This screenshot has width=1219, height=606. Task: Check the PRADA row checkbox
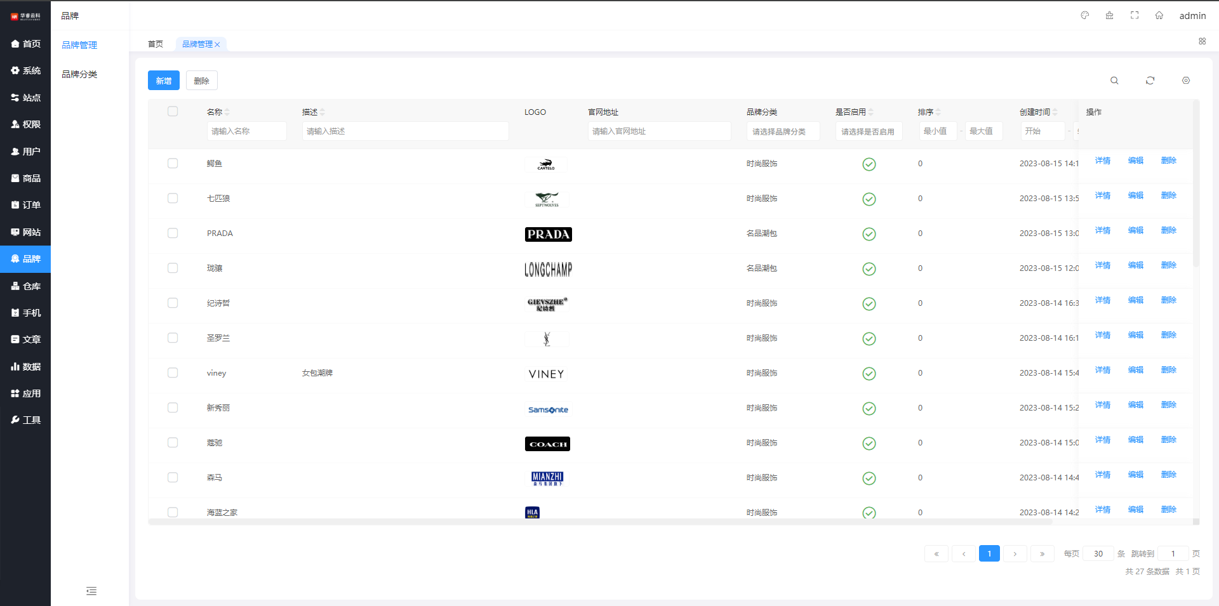pos(173,233)
